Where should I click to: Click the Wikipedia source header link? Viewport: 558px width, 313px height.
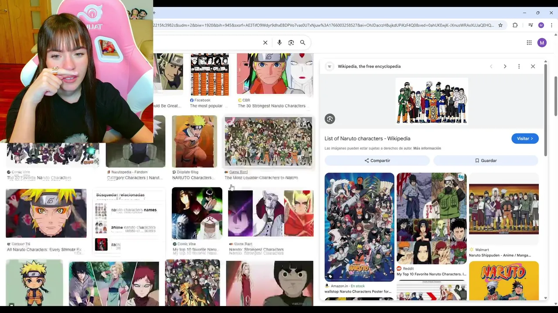[369, 67]
